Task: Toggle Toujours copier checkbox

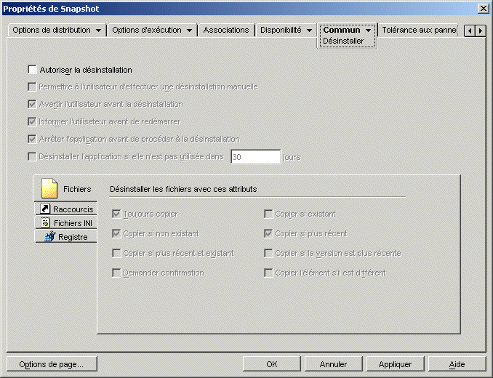Action: (116, 214)
